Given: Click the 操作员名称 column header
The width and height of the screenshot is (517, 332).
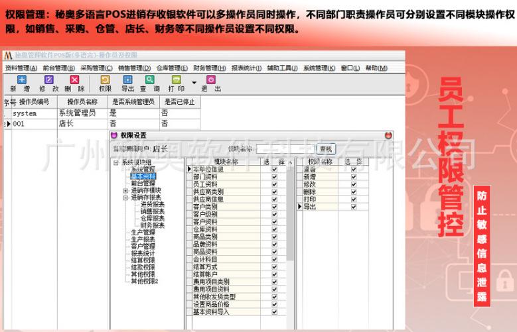Looking at the screenshot, I should (82, 102).
